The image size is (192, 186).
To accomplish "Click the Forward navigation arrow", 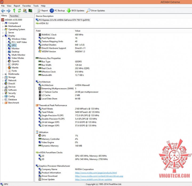I will (x=8, y=11).
